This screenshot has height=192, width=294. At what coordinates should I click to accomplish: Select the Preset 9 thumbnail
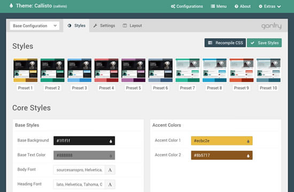(x=242, y=70)
